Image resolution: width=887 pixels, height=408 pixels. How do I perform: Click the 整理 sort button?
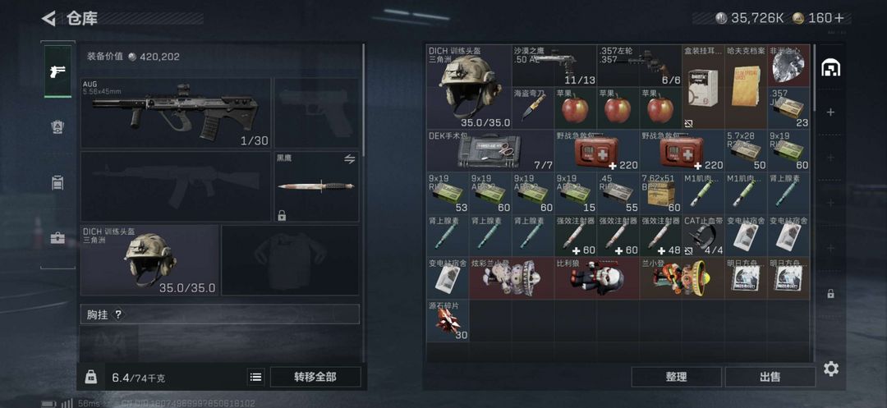coord(677,377)
